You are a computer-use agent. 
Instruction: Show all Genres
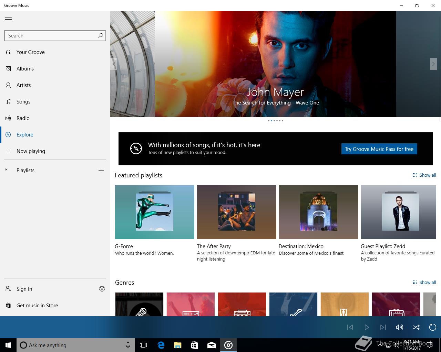424,283
